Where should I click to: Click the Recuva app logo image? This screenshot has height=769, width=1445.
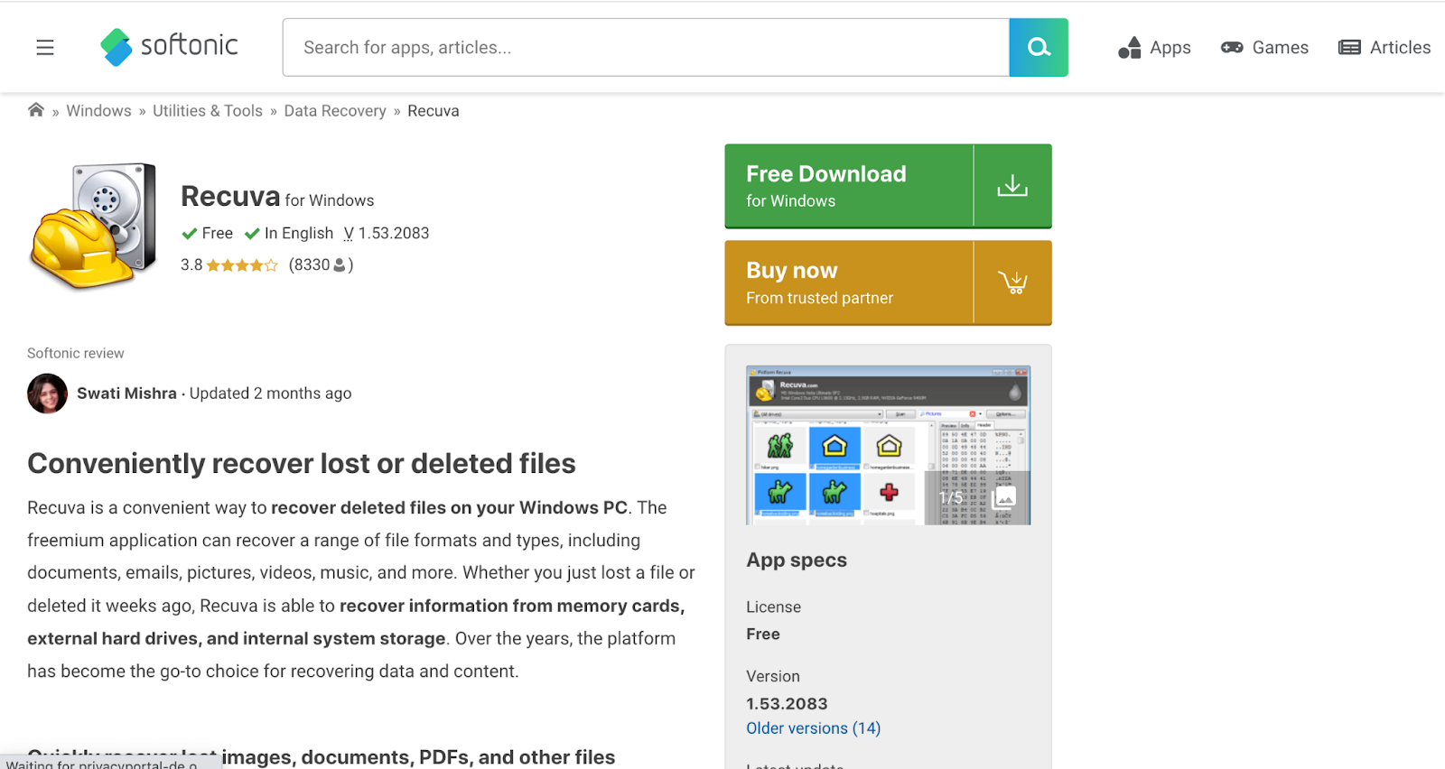pos(94,226)
